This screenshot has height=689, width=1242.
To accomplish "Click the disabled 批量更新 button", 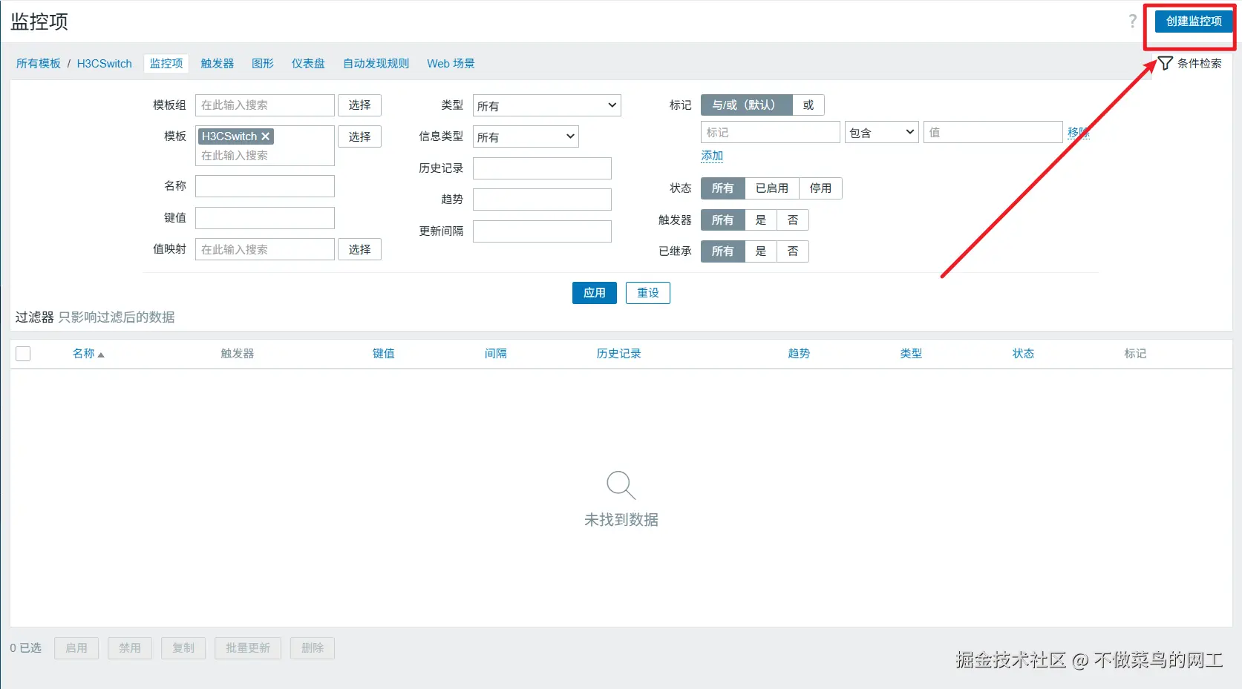I will coord(248,648).
